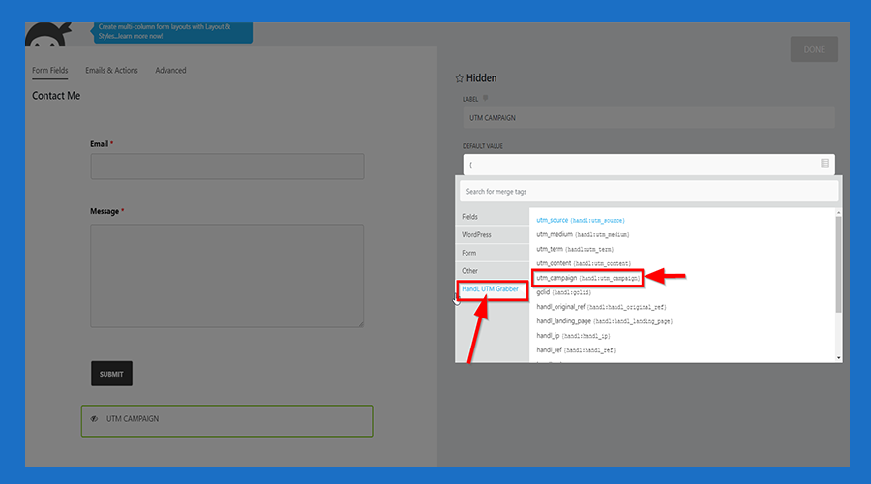Click the Message textarea

pyautogui.click(x=227, y=276)
